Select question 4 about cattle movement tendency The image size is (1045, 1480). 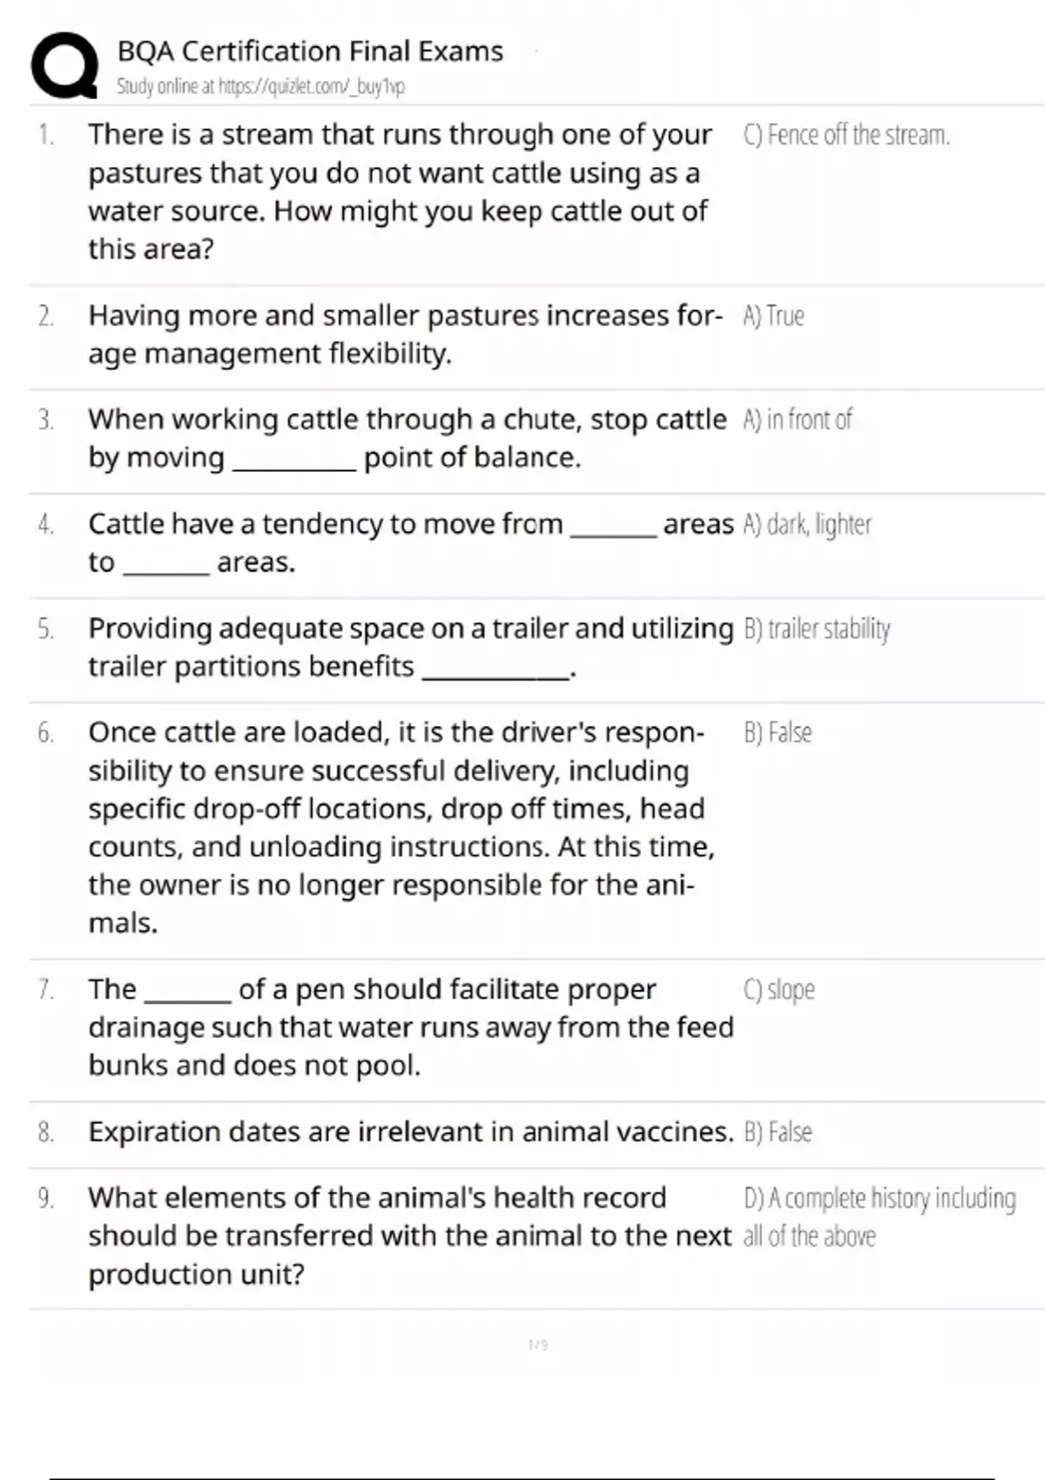click(x=410, y=543)
